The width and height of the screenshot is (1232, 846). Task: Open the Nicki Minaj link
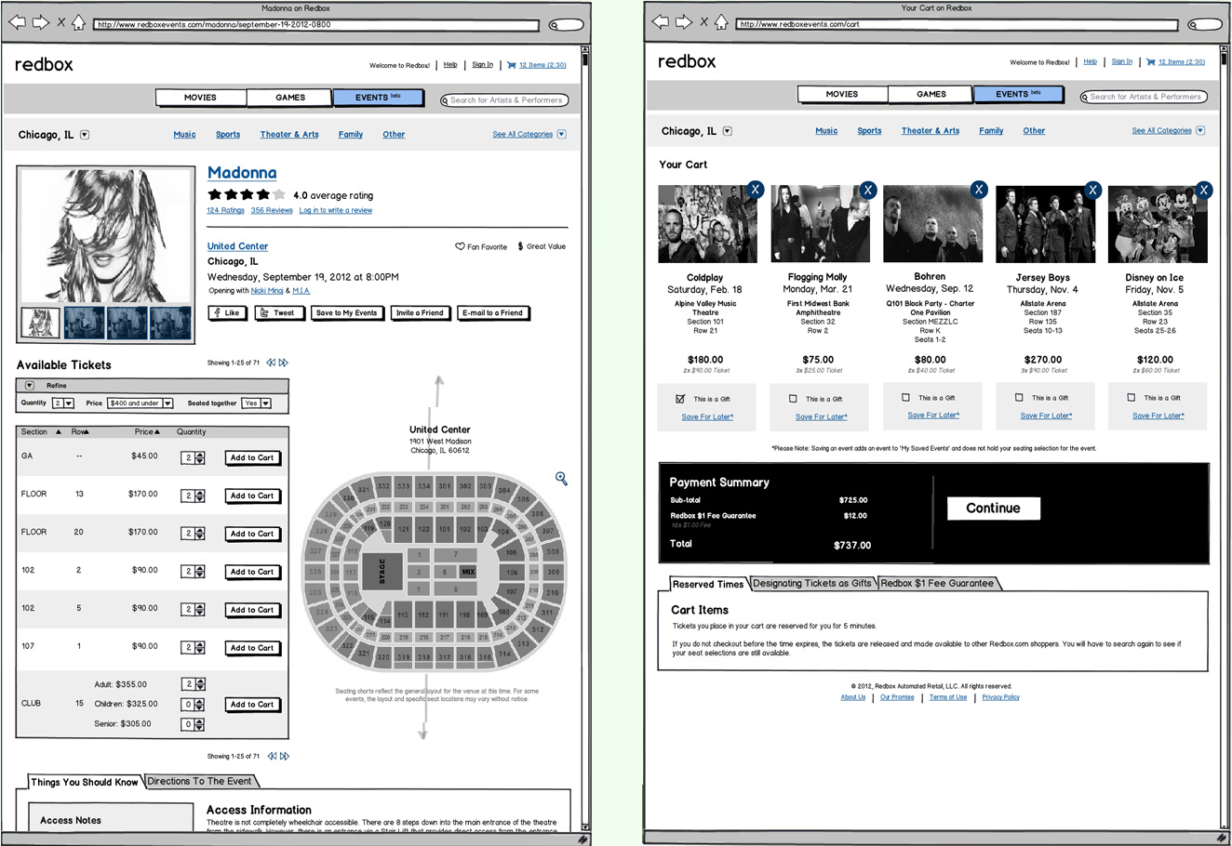267,291
